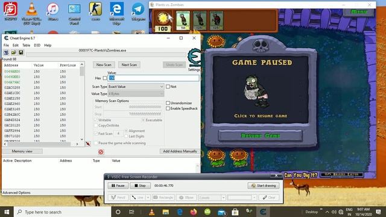
Task: Toggle the CopyOnWrite checkbox
Action: tap(95, 125)
